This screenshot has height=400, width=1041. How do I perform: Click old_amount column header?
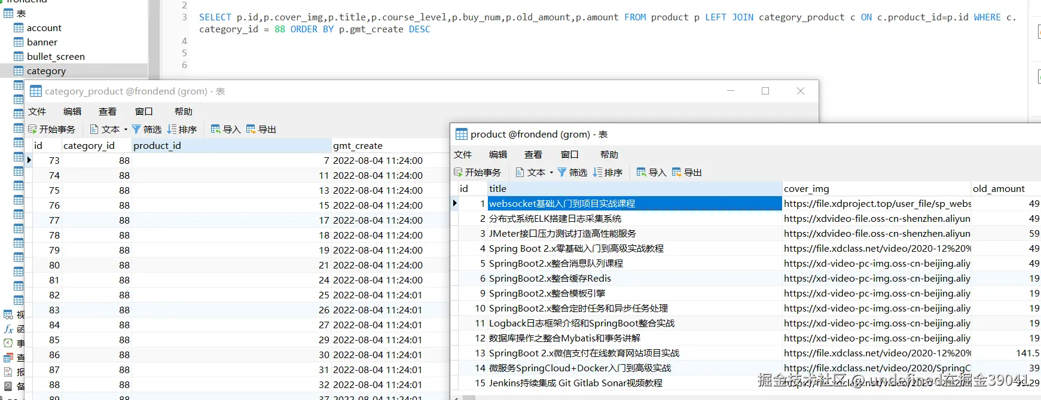click(1006, 189)
